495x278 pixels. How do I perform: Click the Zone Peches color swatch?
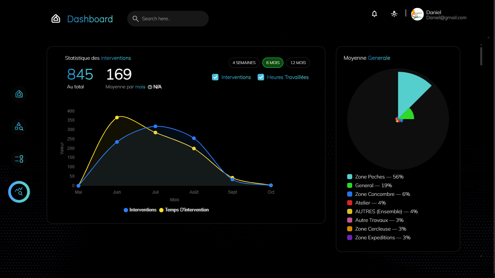point(350,177)
